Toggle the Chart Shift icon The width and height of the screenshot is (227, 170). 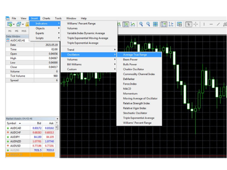171,24
